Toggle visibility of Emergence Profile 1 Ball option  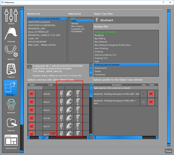tap(151, 94)
